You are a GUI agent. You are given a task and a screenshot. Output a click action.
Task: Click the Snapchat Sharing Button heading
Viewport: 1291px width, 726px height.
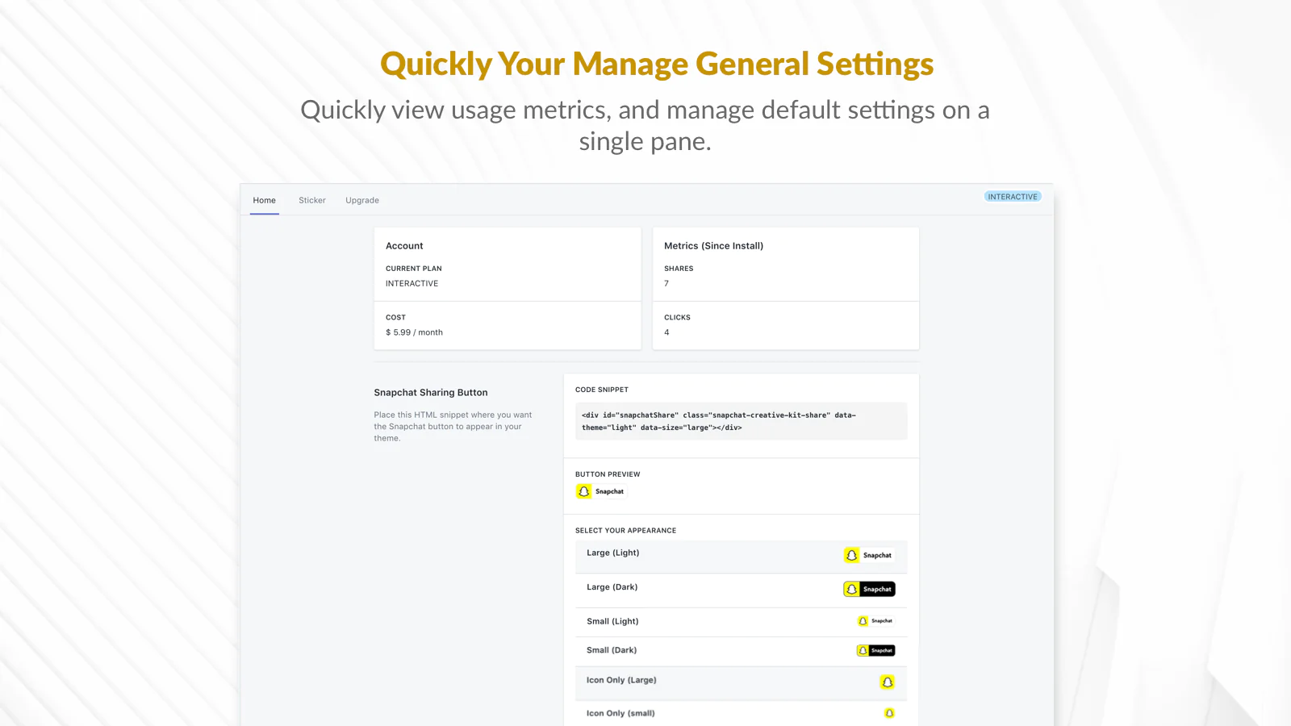click(x=431, y=393)
